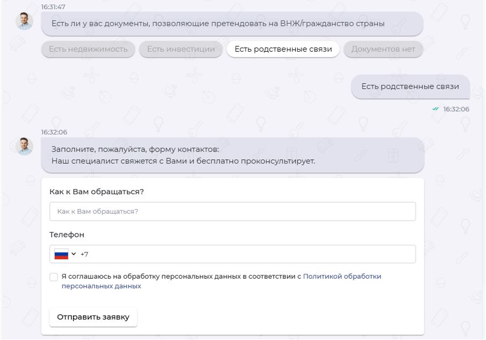The width and height of the screenshot is (486, 340).
Task: Click the sent "Есть родственные связи" message bubble
Action: click(x=410, y=87)
